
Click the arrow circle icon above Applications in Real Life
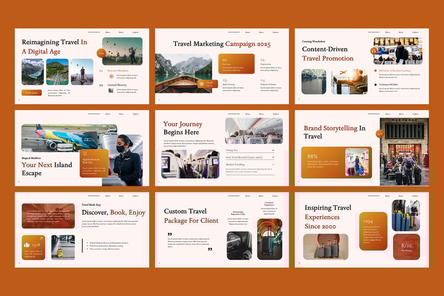pos(85,153)
